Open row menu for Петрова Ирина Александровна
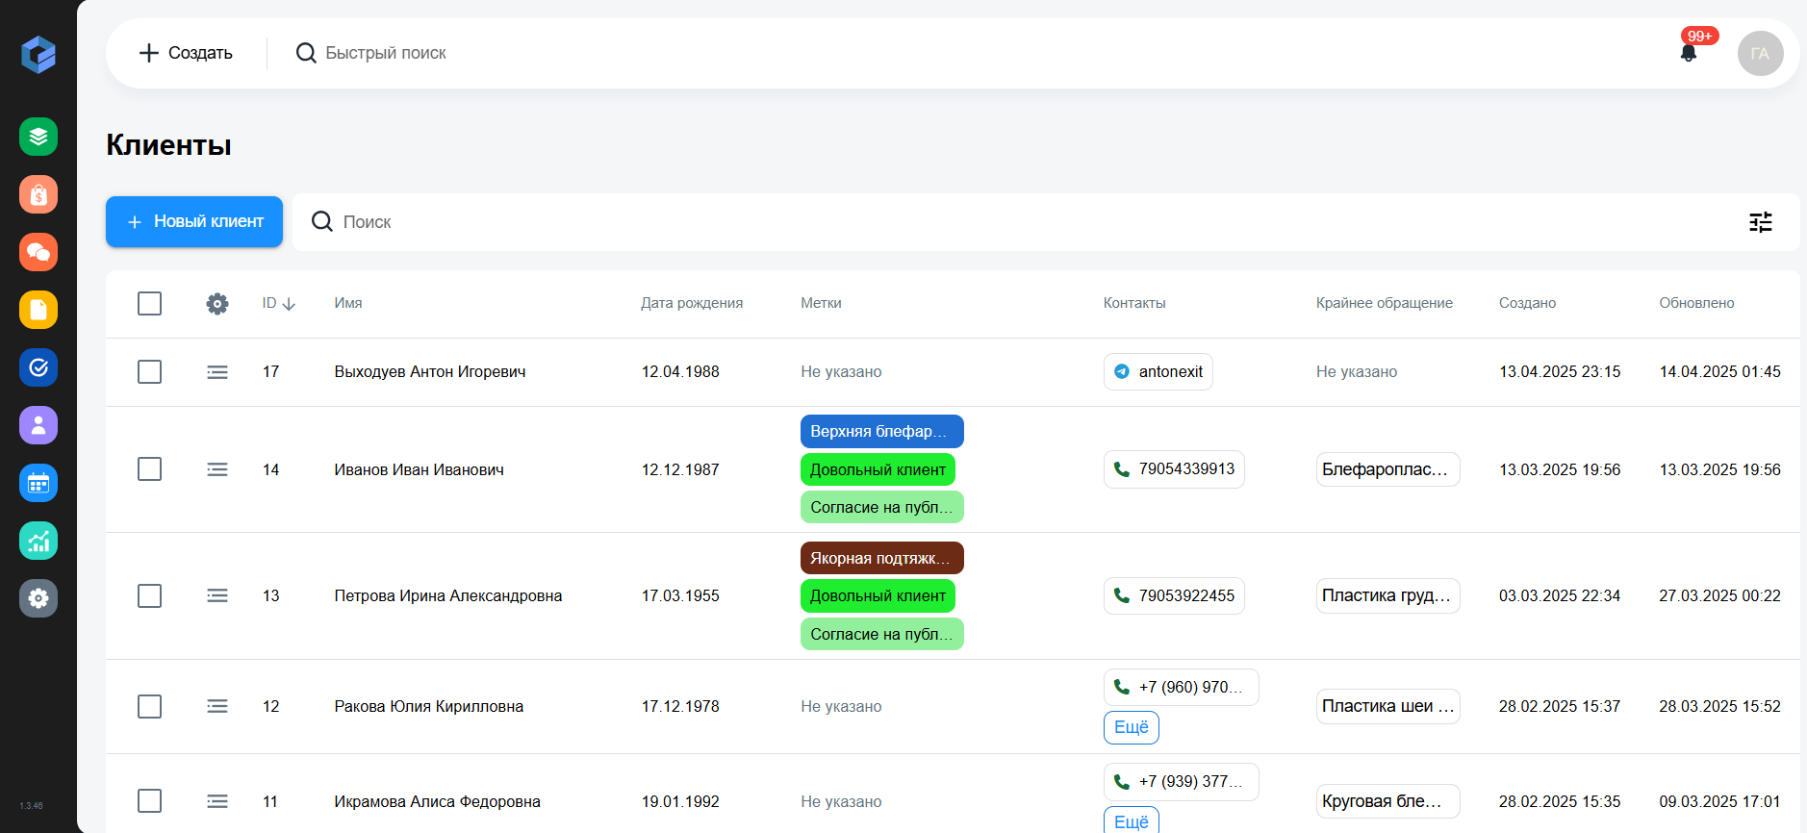 coord(217,596)
